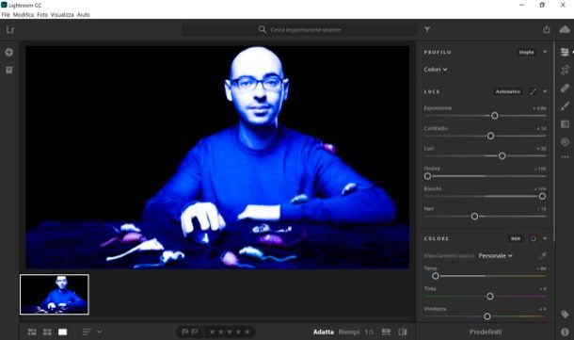Open the Keywords tag icon
This screenshot has width=574, height=340.
point(565,314)
